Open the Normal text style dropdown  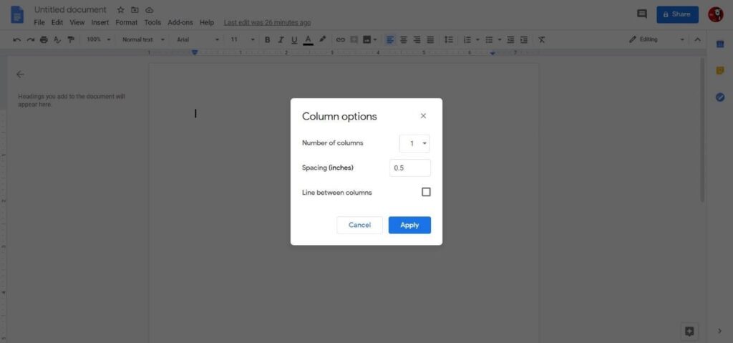click(143, 40)
